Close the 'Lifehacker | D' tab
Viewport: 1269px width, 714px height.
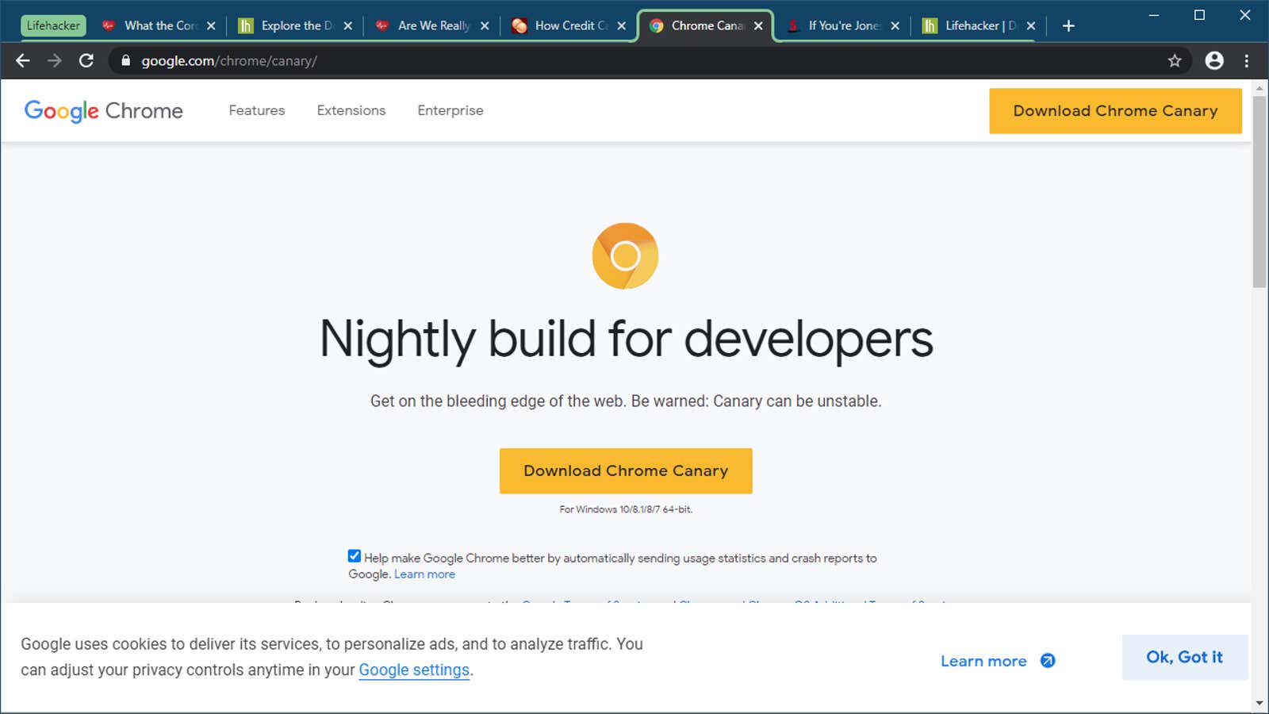(x=1031, y=25)
